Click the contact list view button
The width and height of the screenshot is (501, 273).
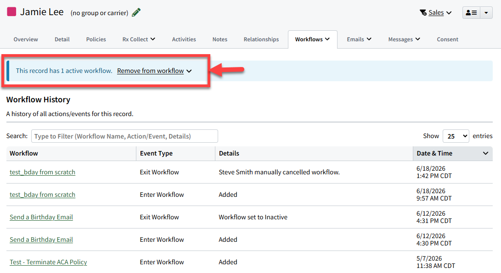pos(471,13)
